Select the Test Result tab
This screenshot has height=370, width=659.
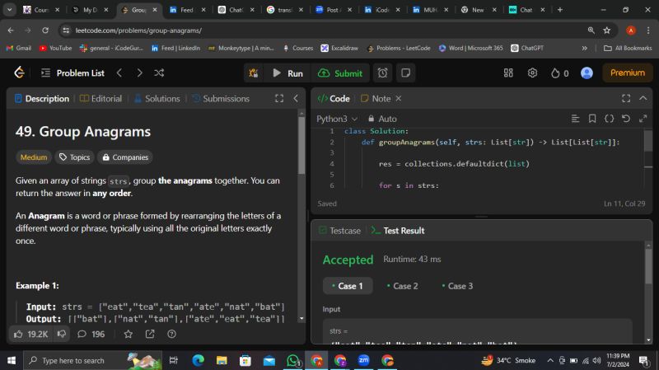point(398,231)
